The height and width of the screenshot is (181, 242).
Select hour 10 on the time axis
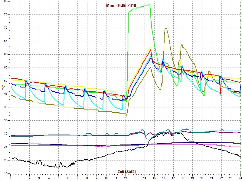click(x=106, y=178)
